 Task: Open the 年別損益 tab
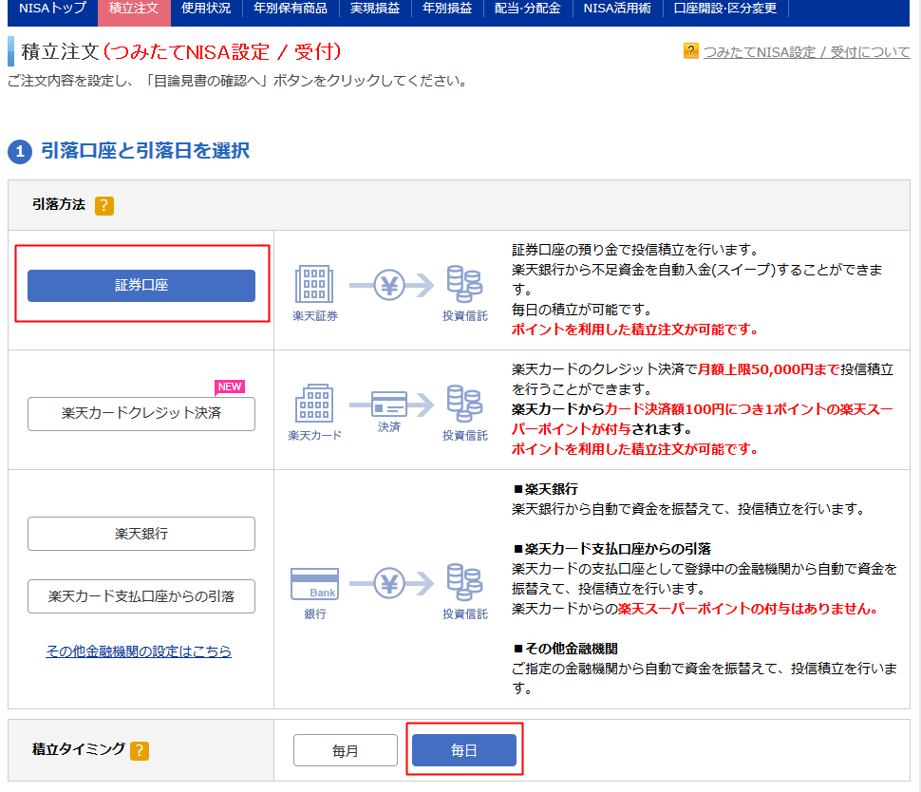tap(447, 9)
